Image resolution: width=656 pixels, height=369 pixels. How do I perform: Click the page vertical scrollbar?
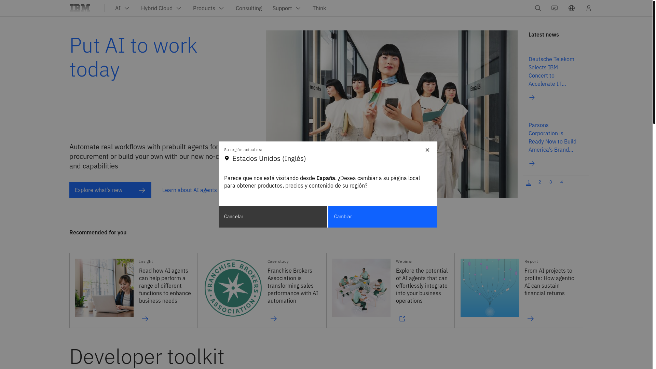[654, 62]
